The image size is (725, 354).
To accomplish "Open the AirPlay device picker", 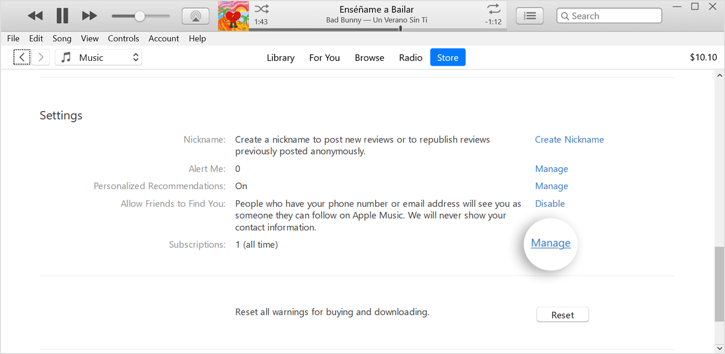I will (195, 16).
